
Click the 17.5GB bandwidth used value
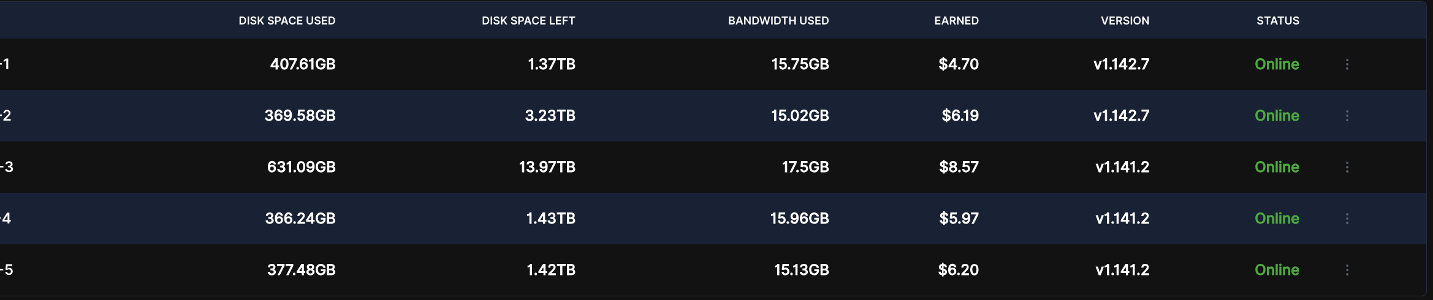coord(805,167)
